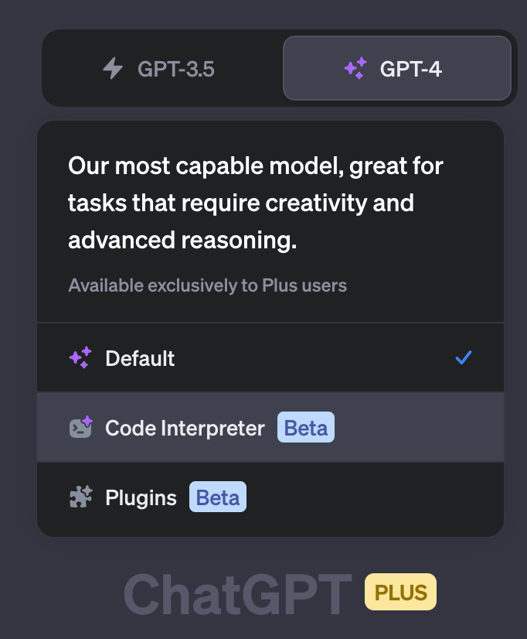The width and height of the screenshot is (527, 639).
Task: Click the Plugins puzzle piece icon
Action: 81,497
